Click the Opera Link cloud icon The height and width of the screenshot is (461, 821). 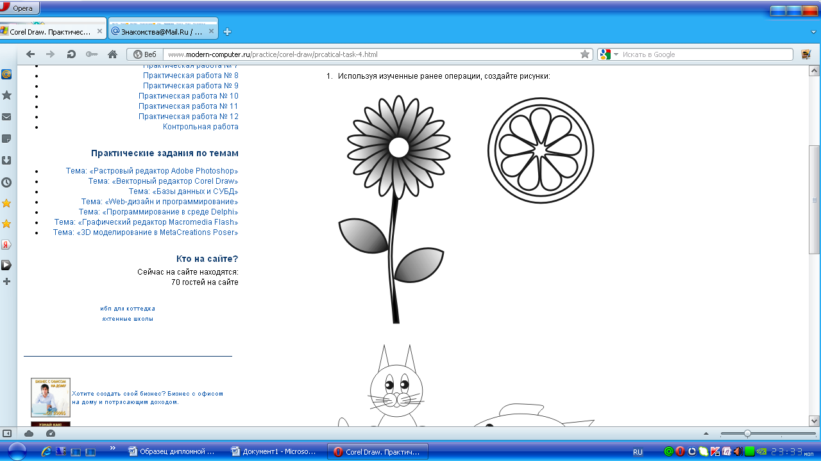pos(29,433)
